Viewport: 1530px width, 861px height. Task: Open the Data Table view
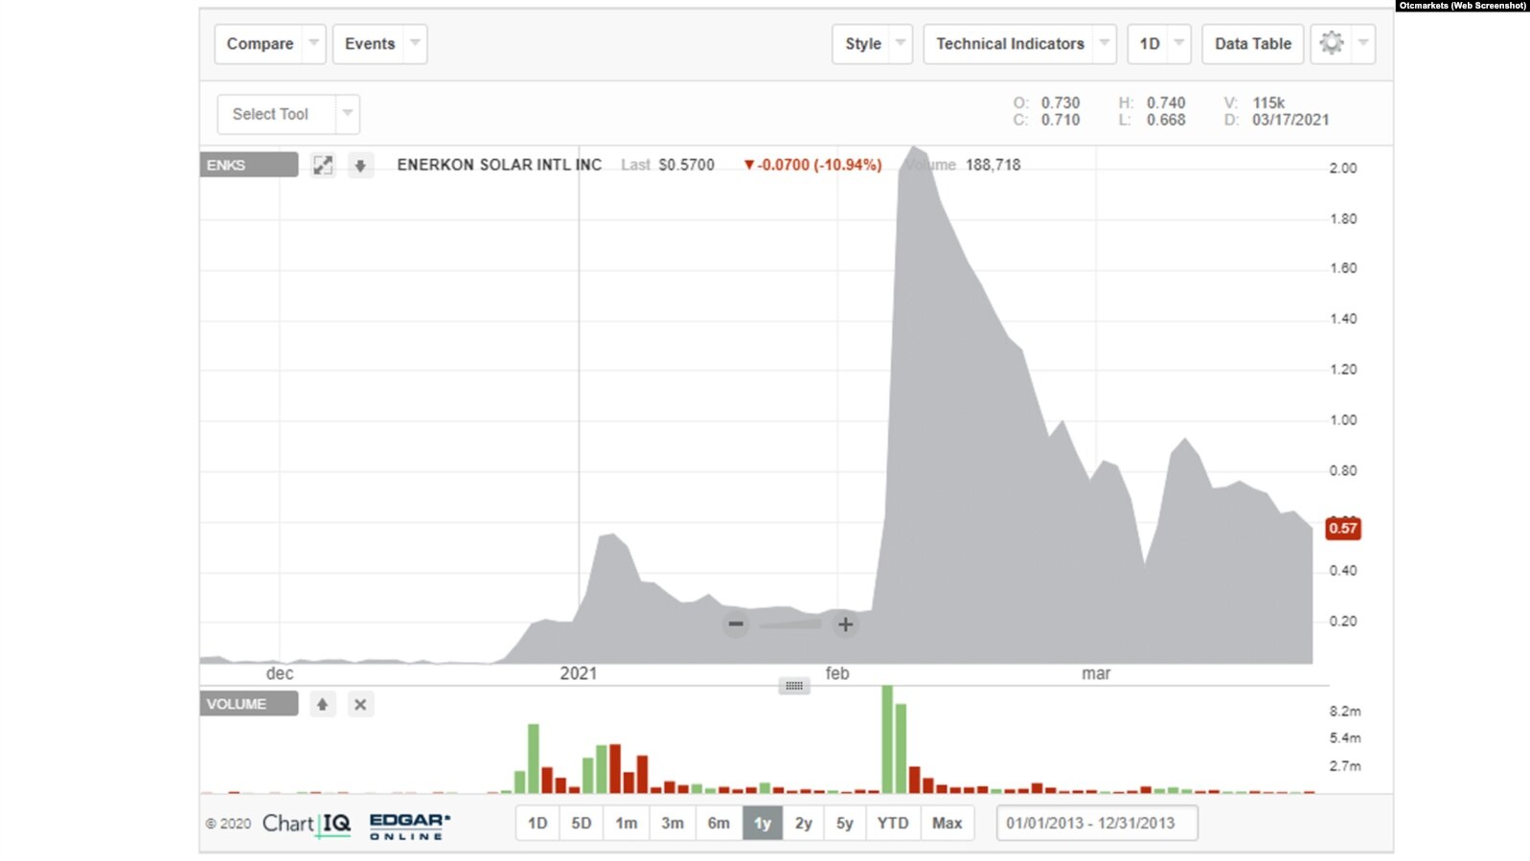coord(1252,44)
